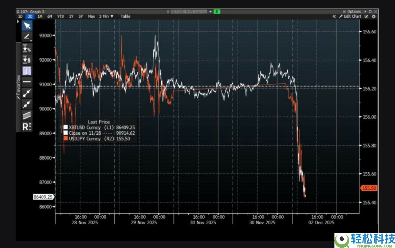Select the dollar change measurement tool

27,60
